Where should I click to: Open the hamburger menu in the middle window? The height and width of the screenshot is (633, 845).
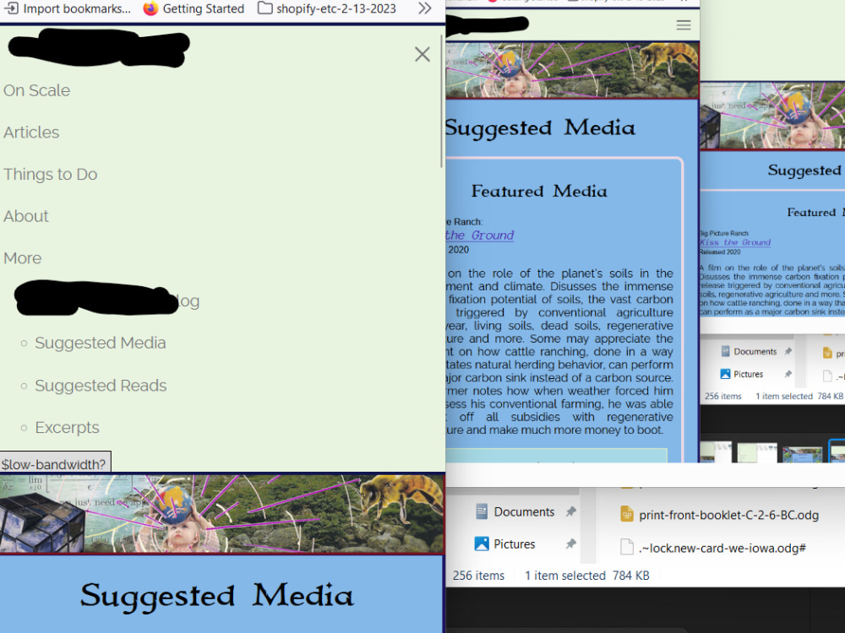684,24
